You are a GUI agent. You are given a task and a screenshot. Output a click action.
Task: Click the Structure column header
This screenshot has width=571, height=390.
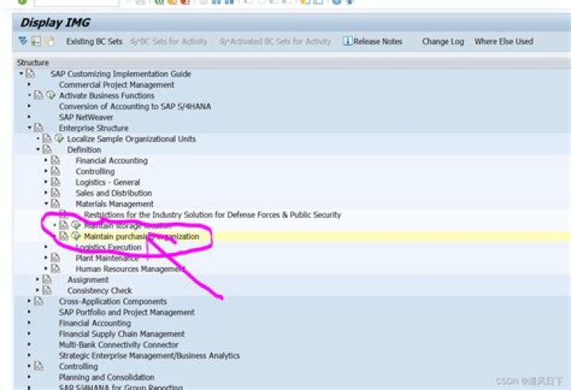[x=33, y=63]
